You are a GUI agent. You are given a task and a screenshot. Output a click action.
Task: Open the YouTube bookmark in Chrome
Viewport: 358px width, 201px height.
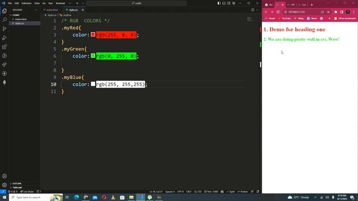click(285, 18)
